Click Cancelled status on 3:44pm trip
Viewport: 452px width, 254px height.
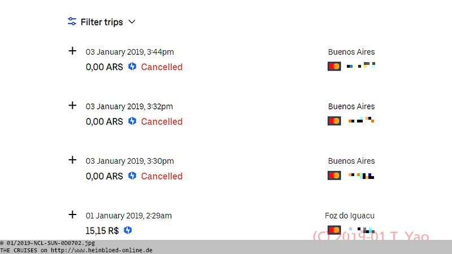tap(162, 67)
